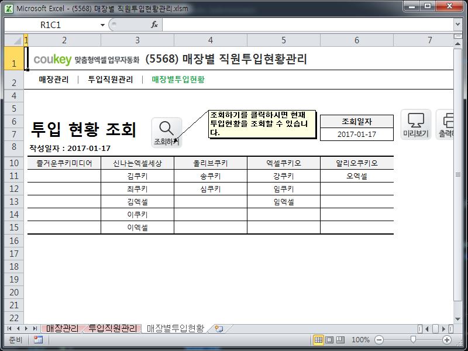
Task: Click the macro record icon in status bar
Action: 38,340
